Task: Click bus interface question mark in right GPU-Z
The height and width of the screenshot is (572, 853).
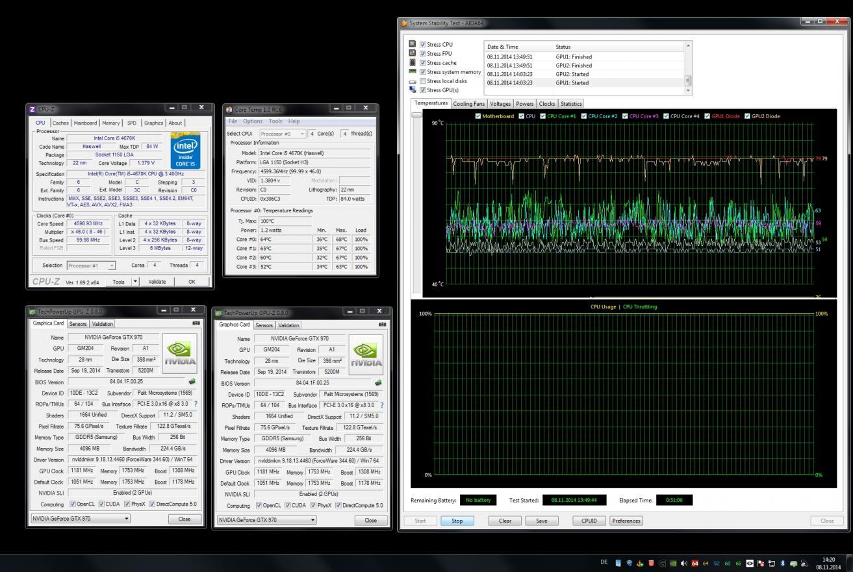Action: point(383,405)
